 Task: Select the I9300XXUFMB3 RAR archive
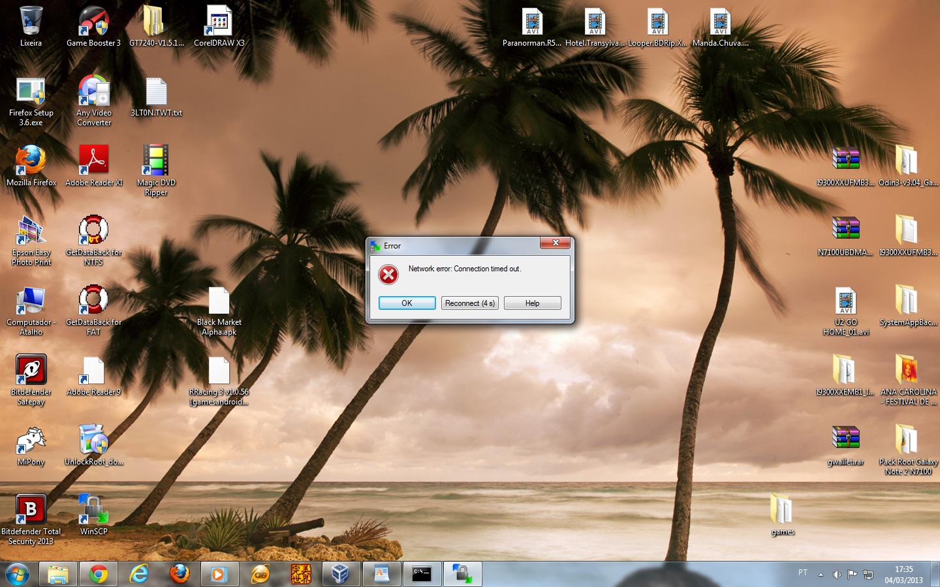[x=845, y=166]
